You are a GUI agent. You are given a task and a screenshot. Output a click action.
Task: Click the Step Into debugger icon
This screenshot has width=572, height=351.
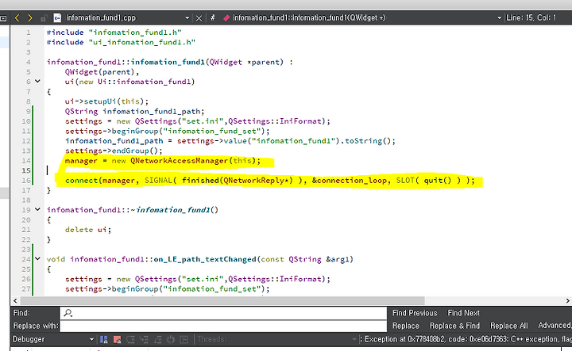[144, 339]
